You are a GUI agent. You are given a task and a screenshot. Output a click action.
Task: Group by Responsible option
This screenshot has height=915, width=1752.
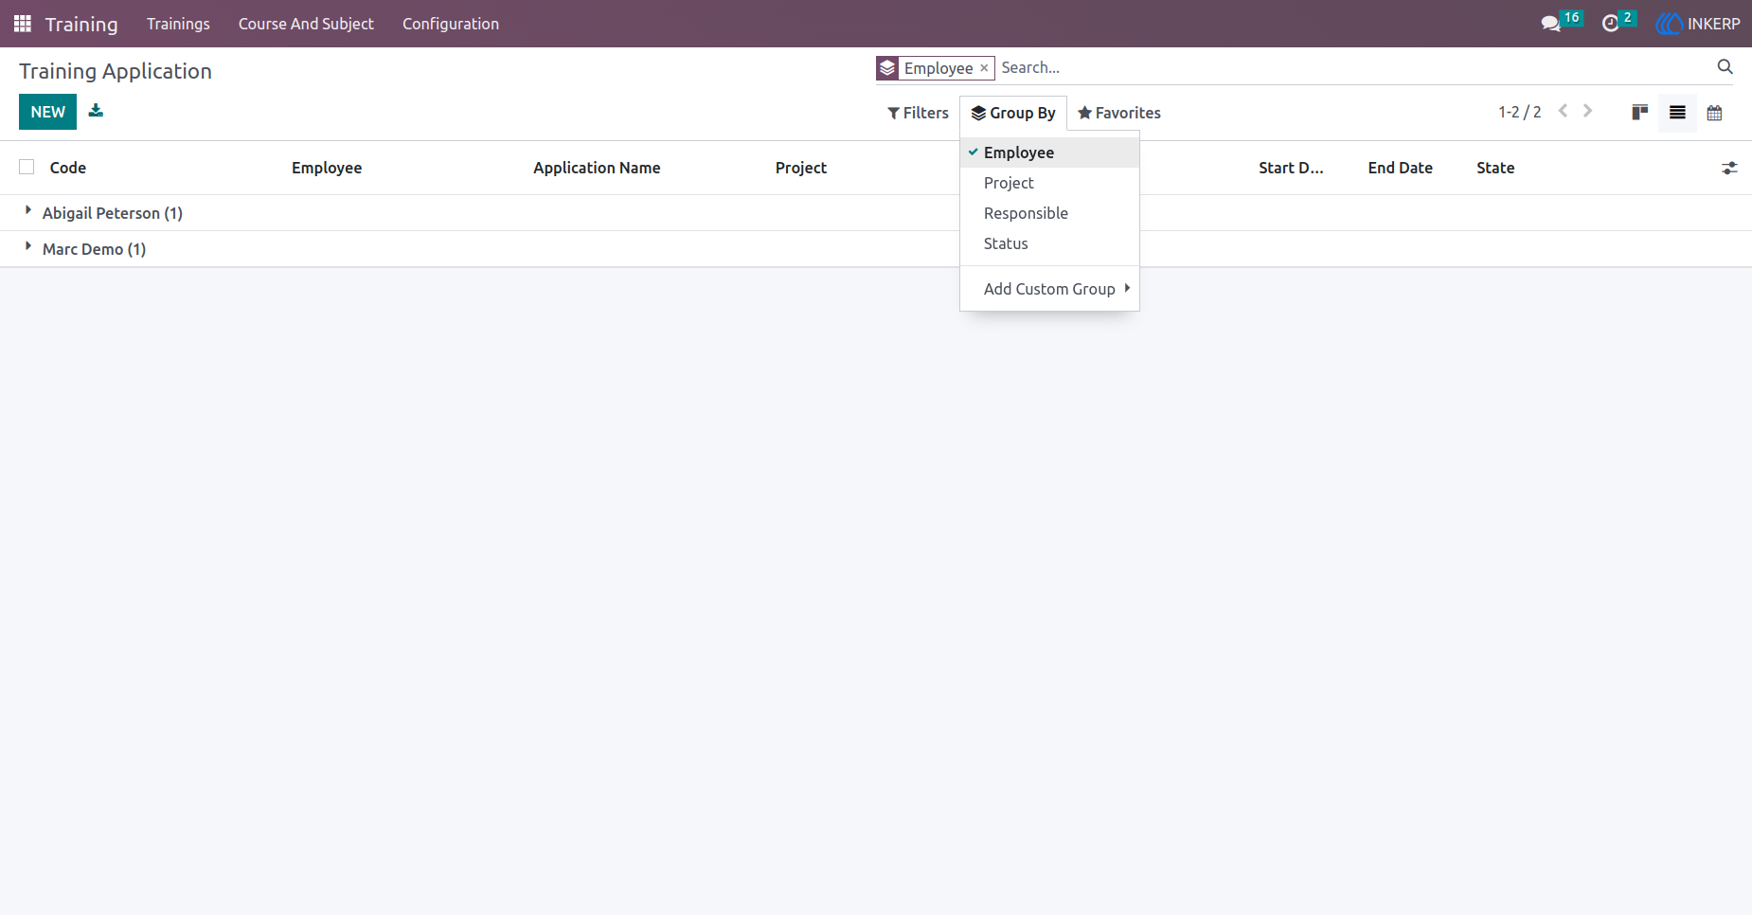click(x=1049, y=213)
